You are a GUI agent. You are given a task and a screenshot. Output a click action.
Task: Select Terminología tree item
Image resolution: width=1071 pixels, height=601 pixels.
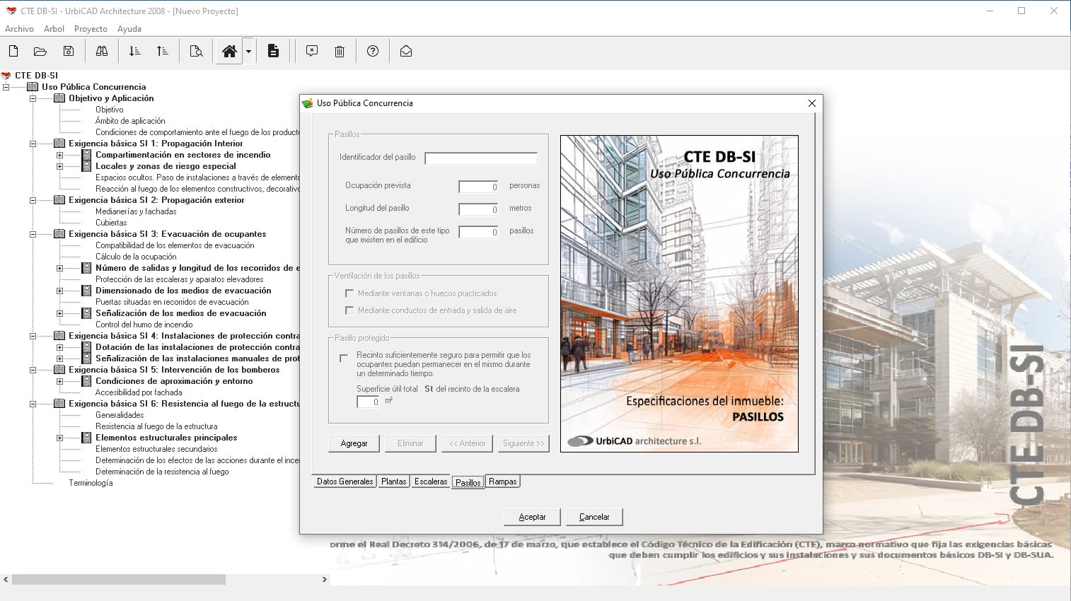[x=91, y=483]
